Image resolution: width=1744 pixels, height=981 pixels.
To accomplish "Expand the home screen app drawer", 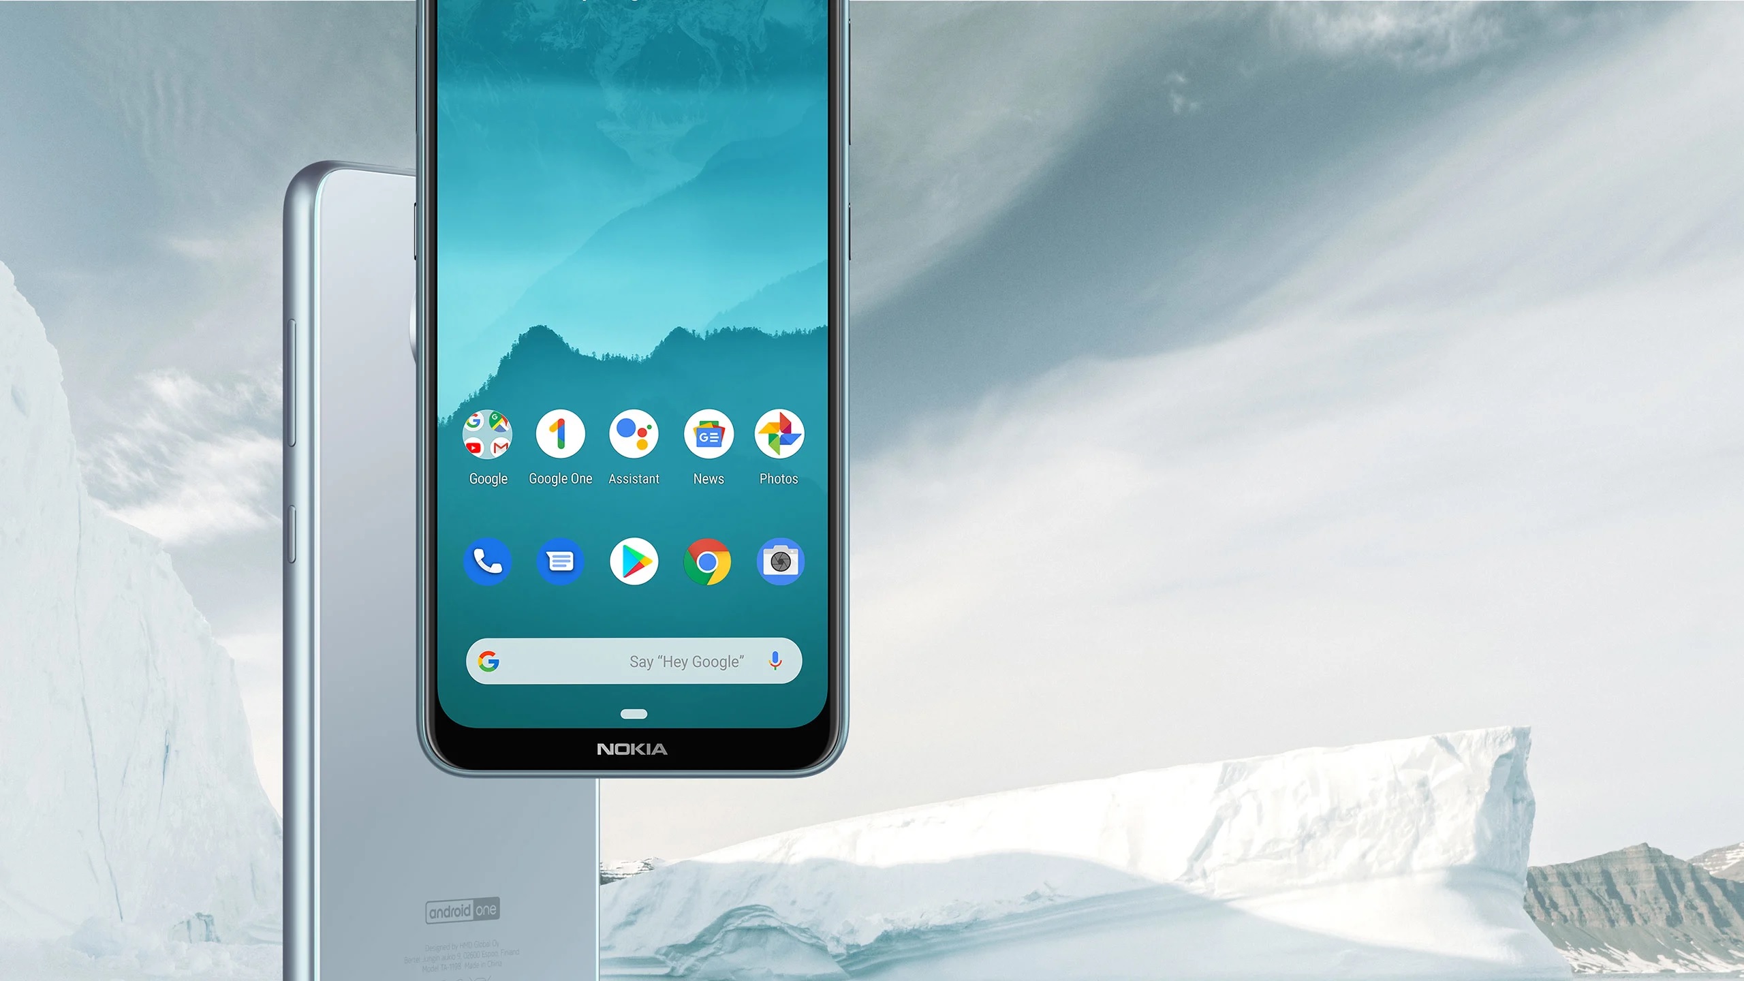I will [x=632, y=715].
